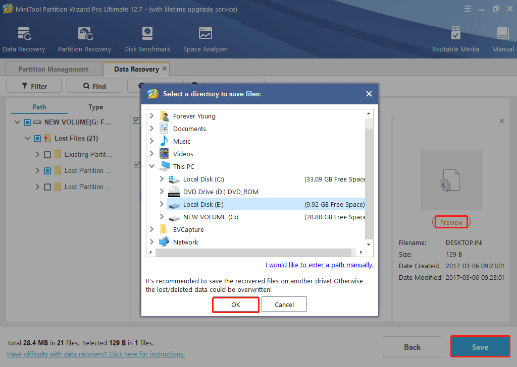Select the EVCapture folder

[188, 229]
